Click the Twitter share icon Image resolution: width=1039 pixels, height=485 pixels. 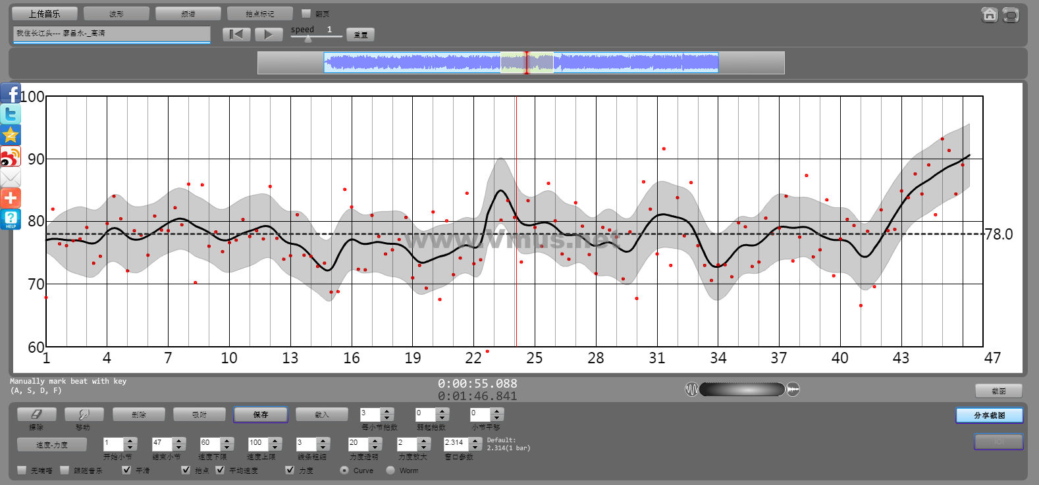[x=11, y=114]
